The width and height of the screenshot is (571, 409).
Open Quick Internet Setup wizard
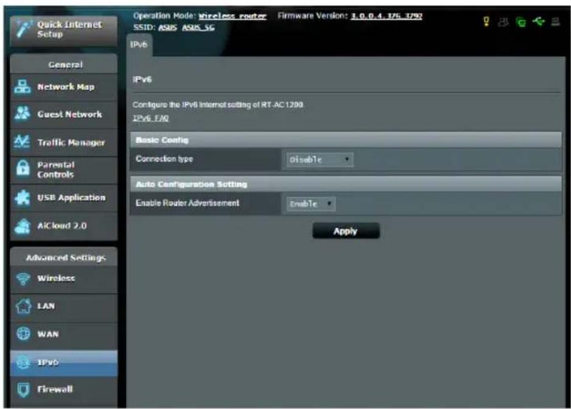pos(64,30)
